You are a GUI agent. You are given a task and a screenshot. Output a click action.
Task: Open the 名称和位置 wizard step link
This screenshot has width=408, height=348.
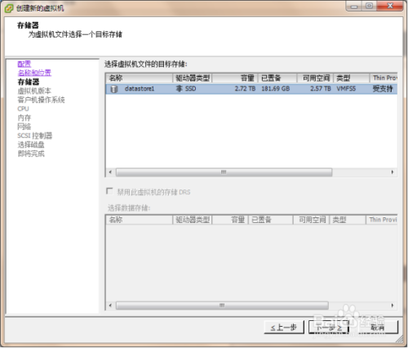tap(34, 73)
